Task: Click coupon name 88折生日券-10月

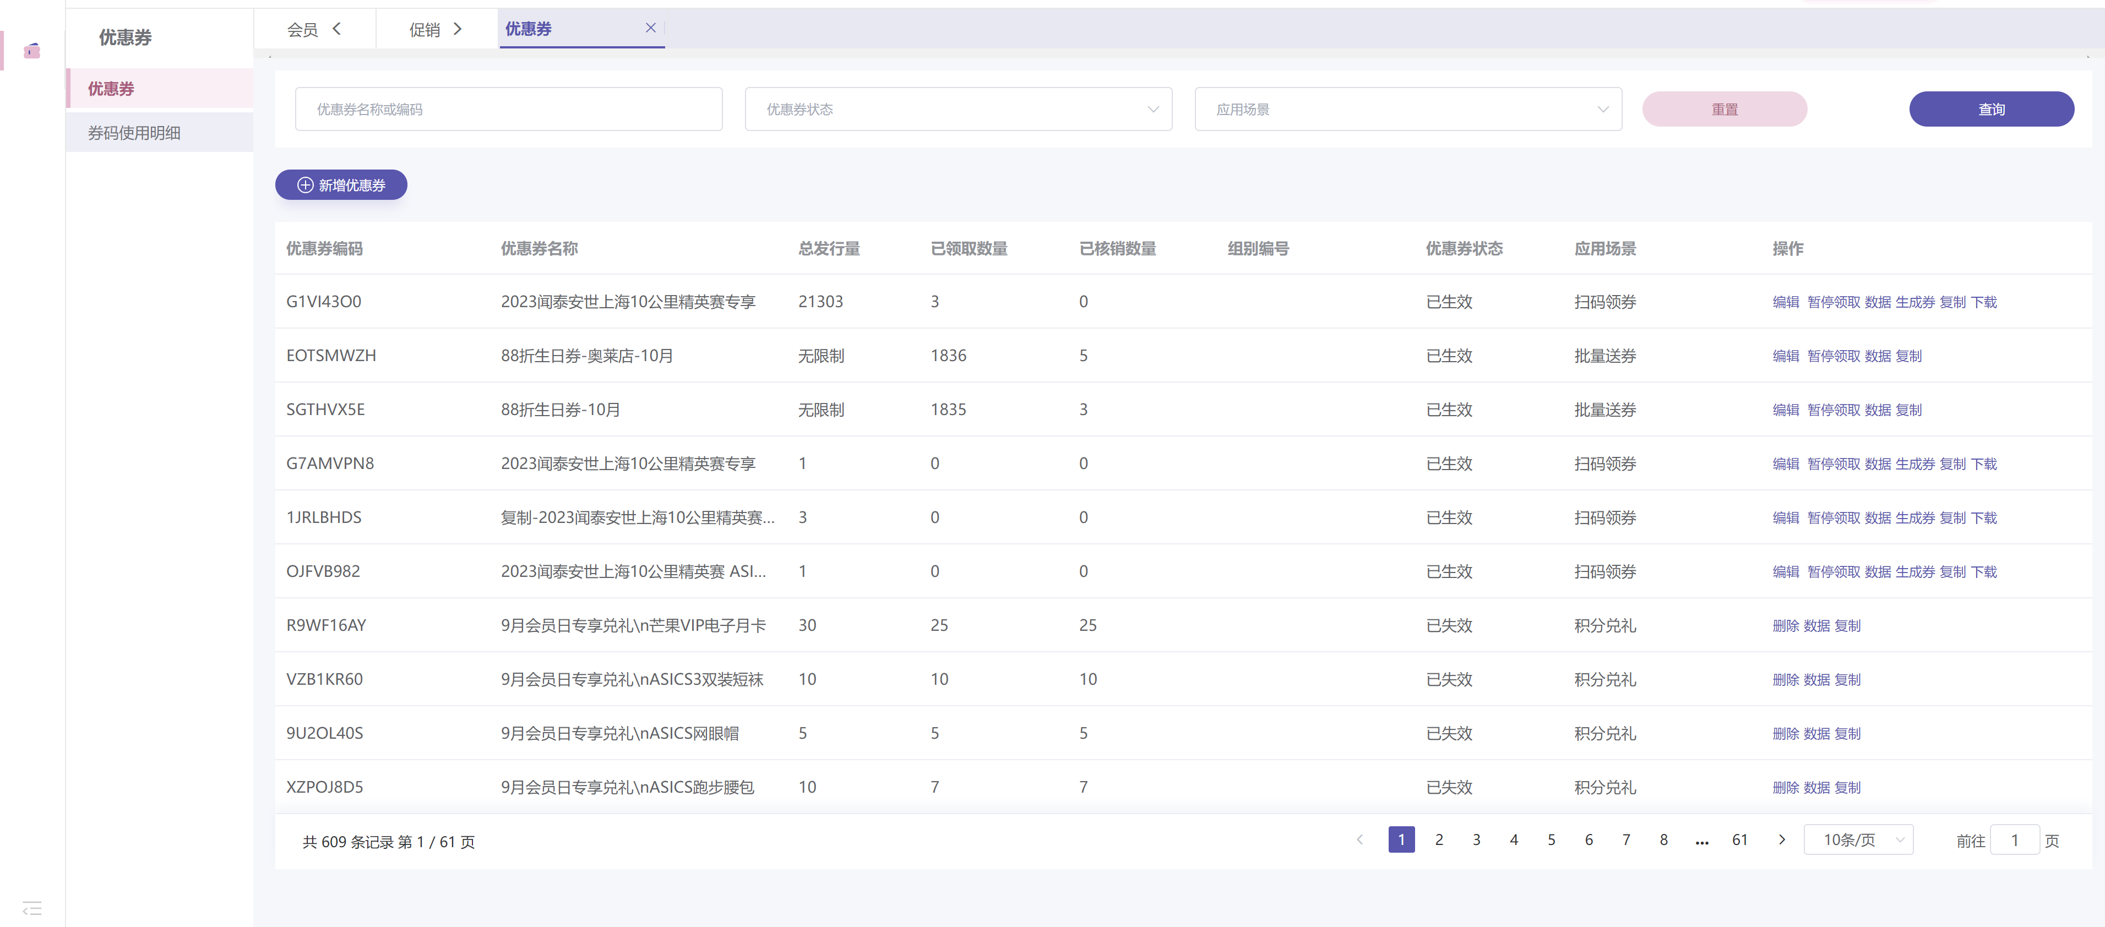Action: click(561, 409)
